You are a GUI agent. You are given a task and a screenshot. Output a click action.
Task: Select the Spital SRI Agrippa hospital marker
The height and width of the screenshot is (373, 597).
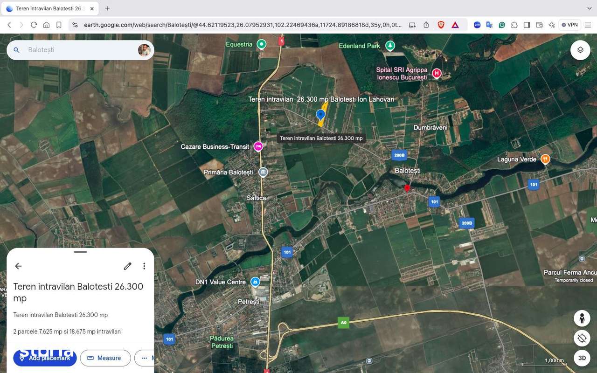click(x=436, y=73)
